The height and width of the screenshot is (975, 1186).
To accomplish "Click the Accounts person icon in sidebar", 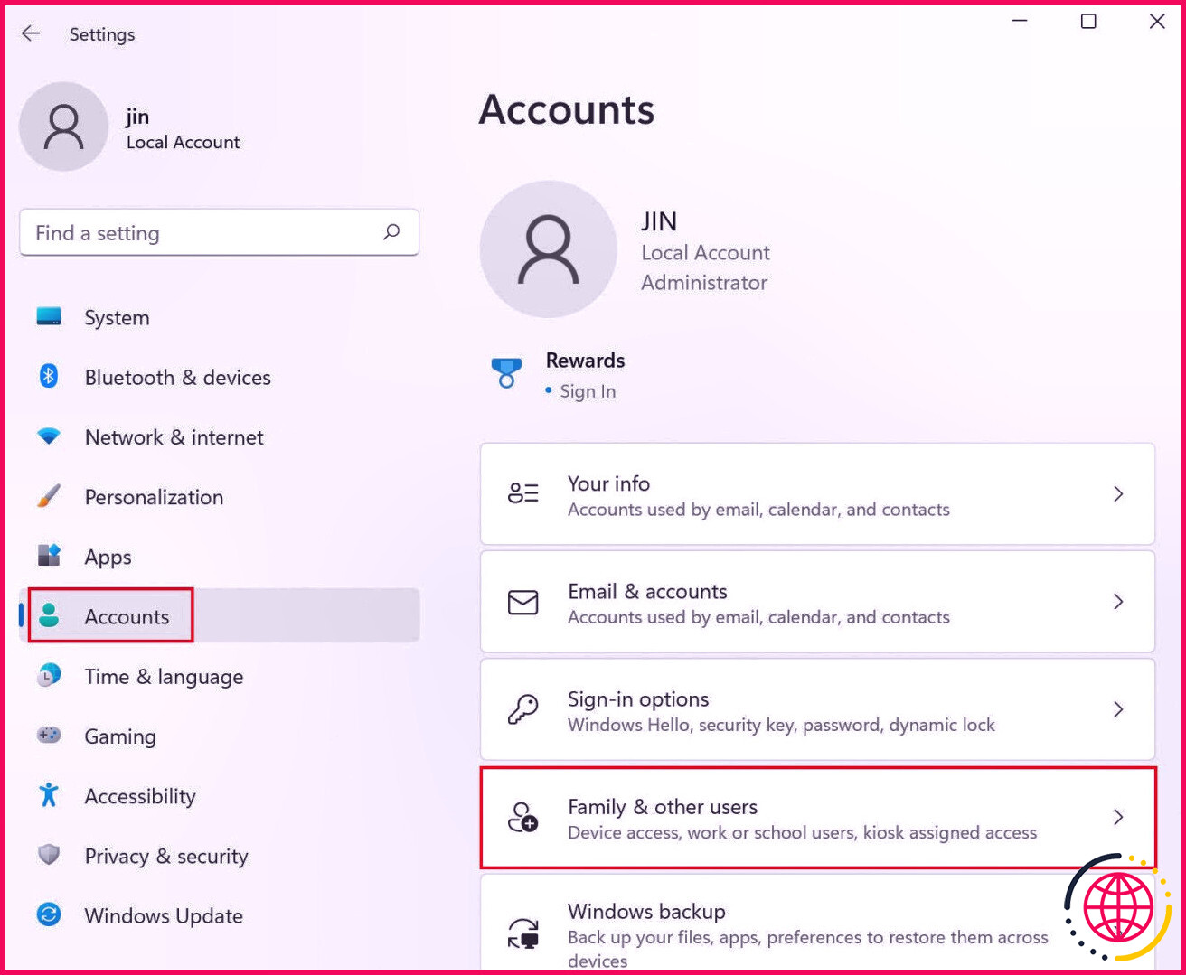I will [49, 615].
